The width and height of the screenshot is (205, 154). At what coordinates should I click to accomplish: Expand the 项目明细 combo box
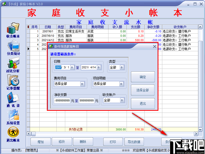pos(121,84)
